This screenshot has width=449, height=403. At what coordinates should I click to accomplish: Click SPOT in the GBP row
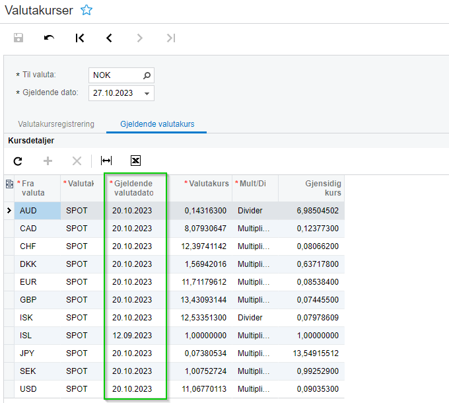[x=77, y=299]
